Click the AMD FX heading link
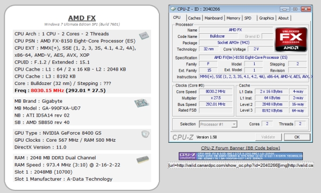The height and width of the screenshot is (193, 321). pos(82,18)
